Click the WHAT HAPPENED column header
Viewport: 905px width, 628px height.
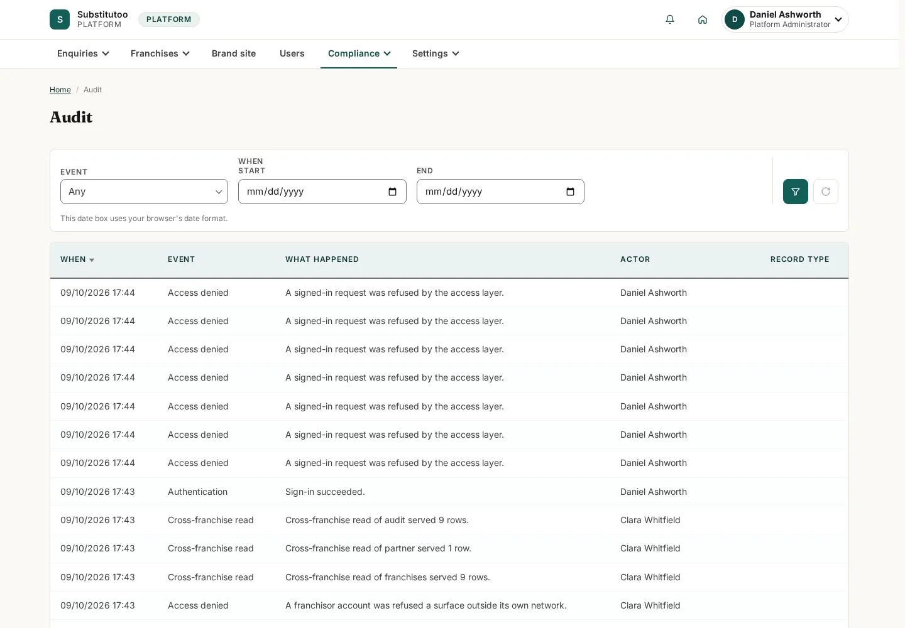pos(322,259)
